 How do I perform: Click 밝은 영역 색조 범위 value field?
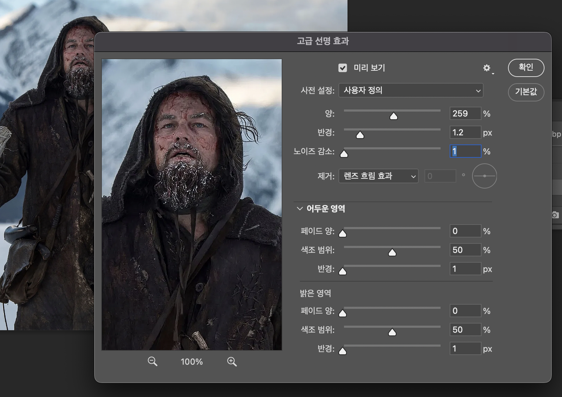(465, 330)
